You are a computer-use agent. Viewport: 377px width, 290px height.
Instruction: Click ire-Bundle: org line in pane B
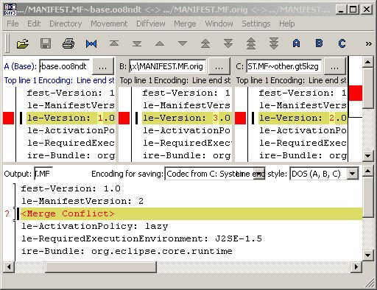click(x=186, y=155)
